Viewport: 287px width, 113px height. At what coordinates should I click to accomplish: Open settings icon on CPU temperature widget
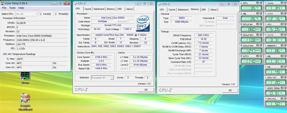click(x=258, y=3)
